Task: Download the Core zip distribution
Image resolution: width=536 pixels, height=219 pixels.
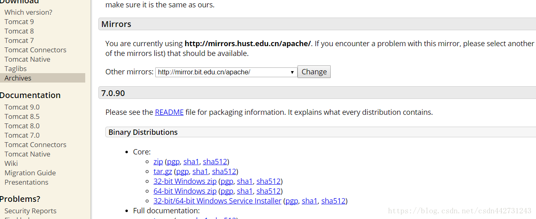Action: pos(158,161)
